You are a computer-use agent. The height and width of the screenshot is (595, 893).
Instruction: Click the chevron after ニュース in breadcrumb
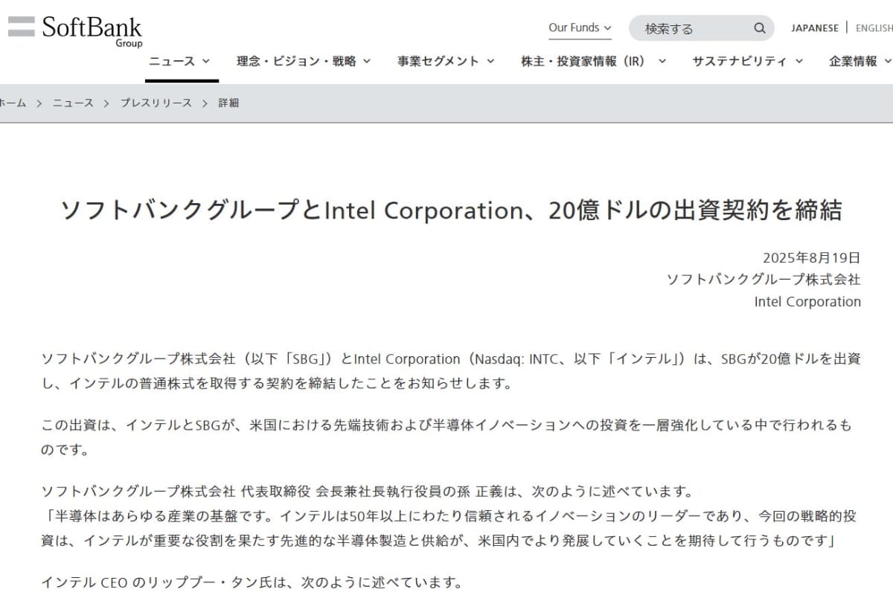click(107, 103)
